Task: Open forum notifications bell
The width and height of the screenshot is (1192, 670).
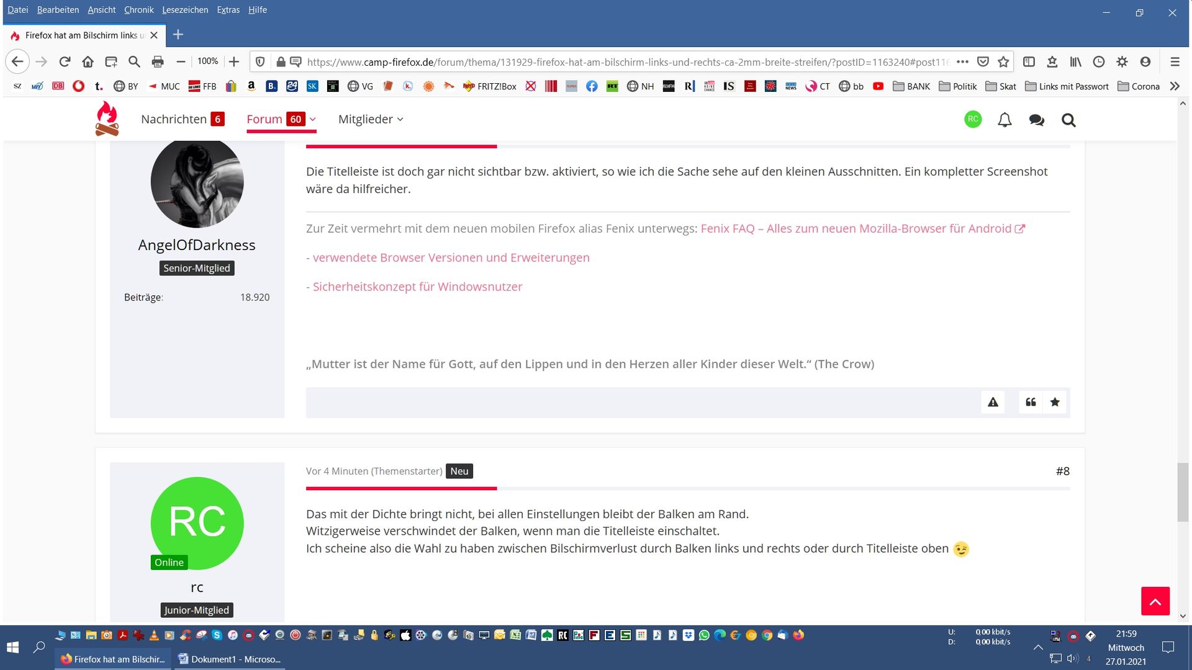Action: click(x=1005, y=120)
